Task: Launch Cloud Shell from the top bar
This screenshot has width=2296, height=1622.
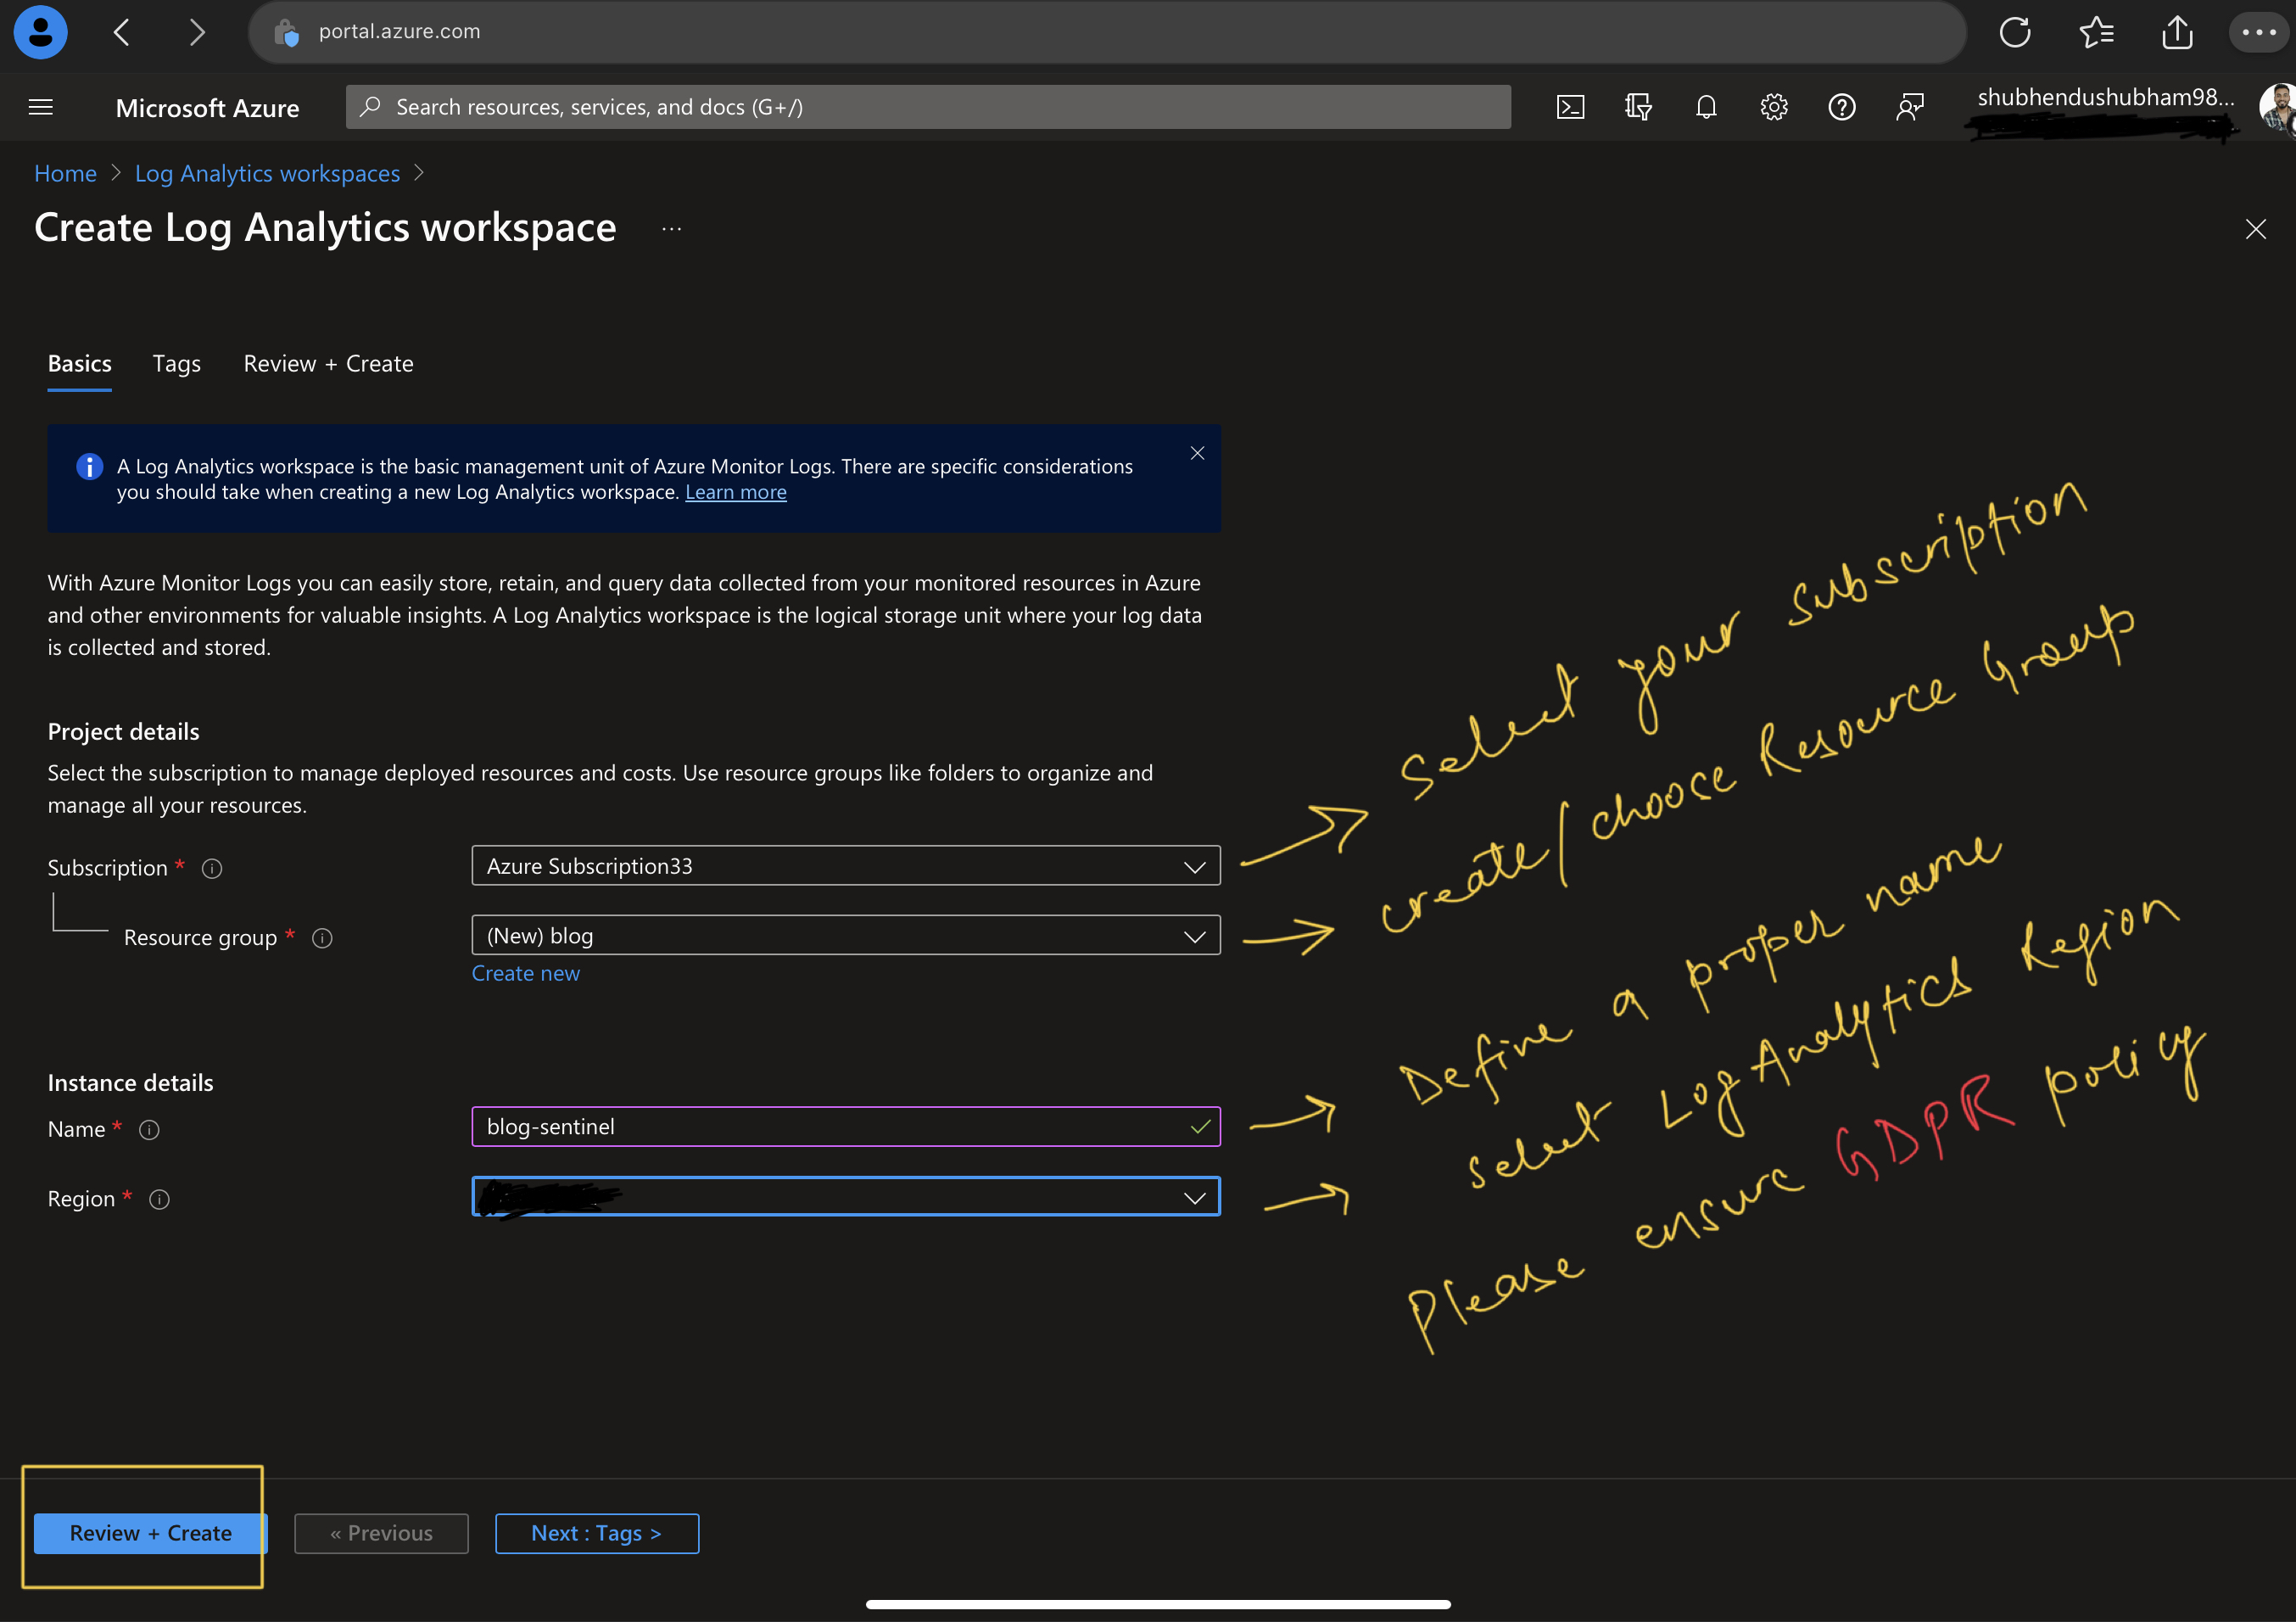Action: pyautogui.click(x=1570, y=107)
